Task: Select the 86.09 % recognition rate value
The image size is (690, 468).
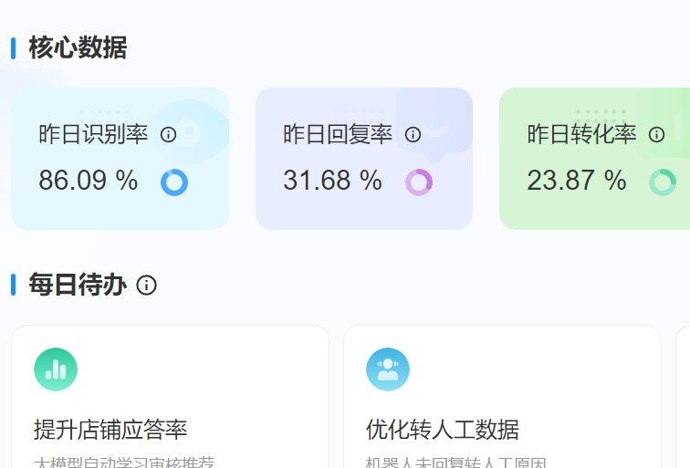Action: [x=88, y=181]
